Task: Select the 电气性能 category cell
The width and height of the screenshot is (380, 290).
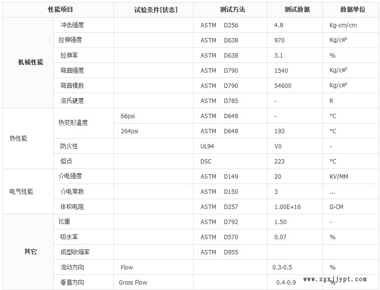Action: [22, 191]
